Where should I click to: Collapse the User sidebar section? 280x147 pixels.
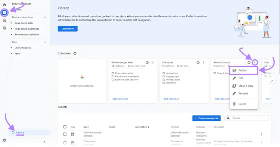[45, 42]
